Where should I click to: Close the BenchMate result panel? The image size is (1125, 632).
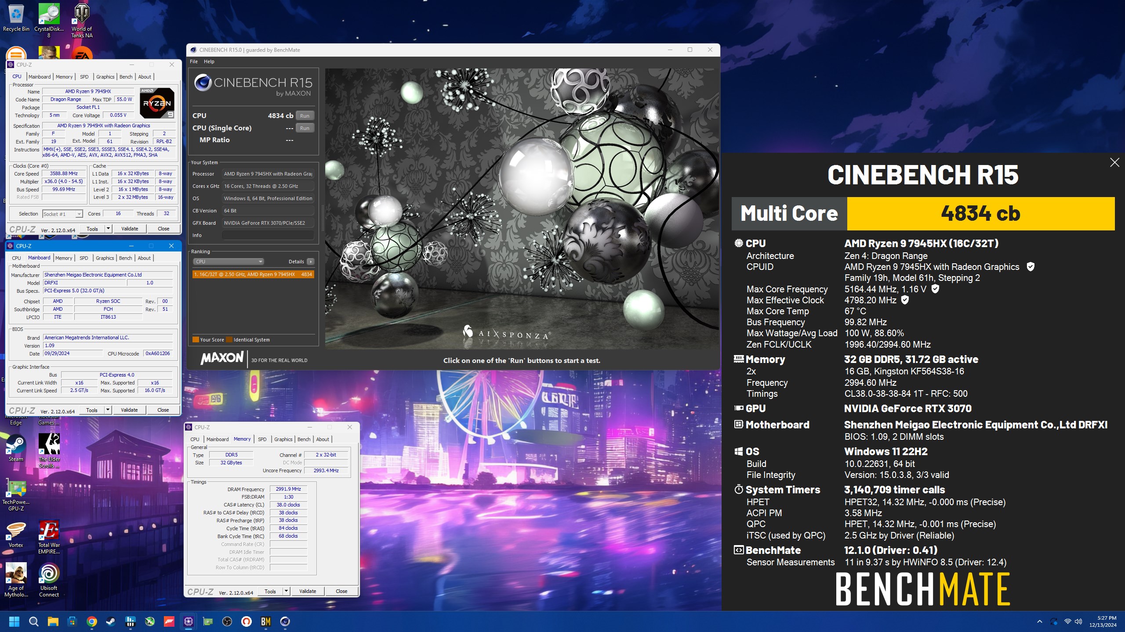pos(1114,162)
